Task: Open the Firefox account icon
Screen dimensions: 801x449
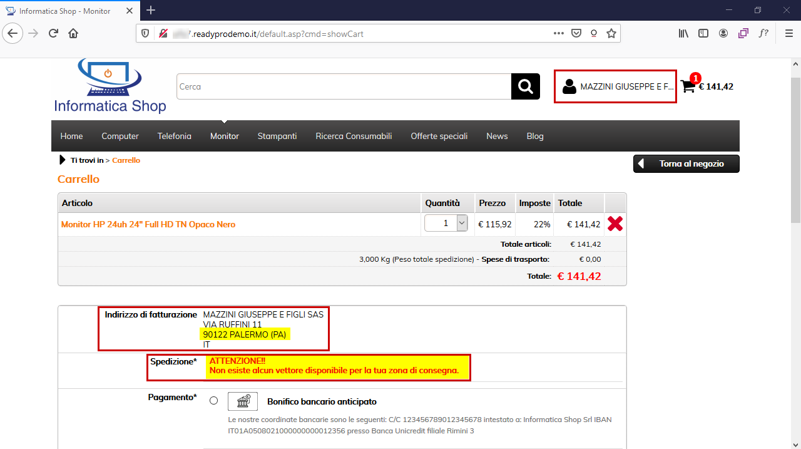Action: click(723, 33)
